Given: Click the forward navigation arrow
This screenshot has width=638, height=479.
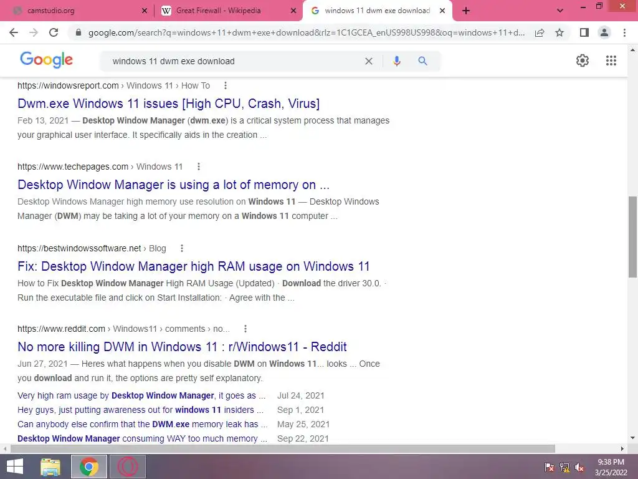Looking at the screenshot, I should (x=34, y=32).
